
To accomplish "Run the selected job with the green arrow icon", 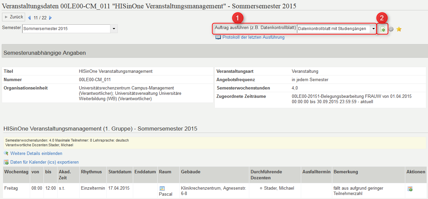I will (x=383, y=29).
